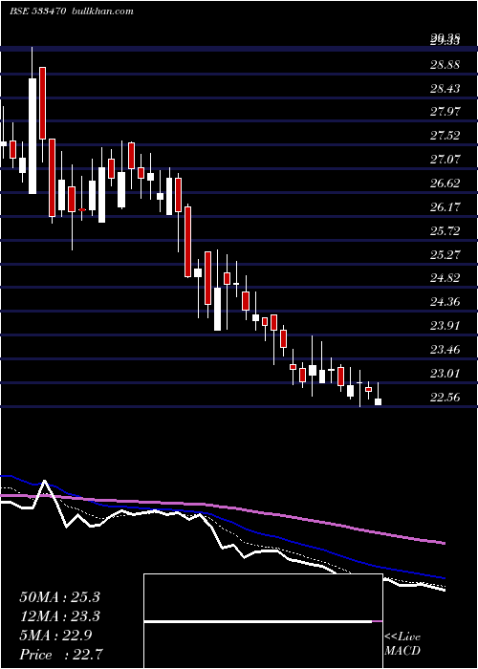The width and height of the screenshot is (478, 669).
Task: Click the 50MA : 25.3 readout
Action: pyautogui.click(x=59, y=597)
